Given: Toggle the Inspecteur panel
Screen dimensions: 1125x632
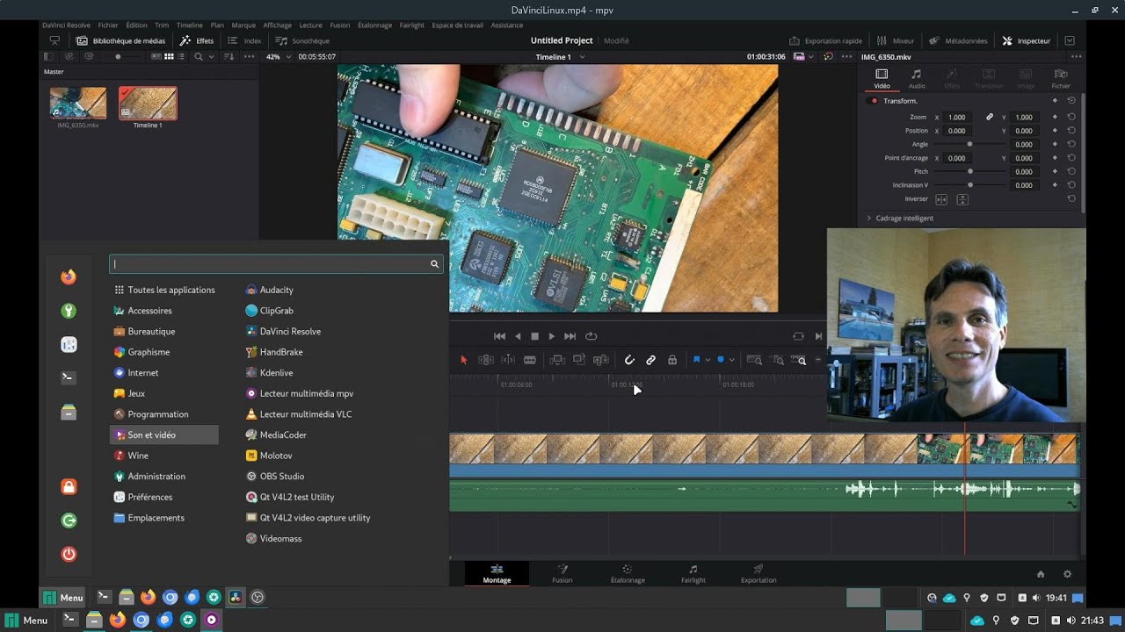Looking at the screenshot, I should point(1026,40).
